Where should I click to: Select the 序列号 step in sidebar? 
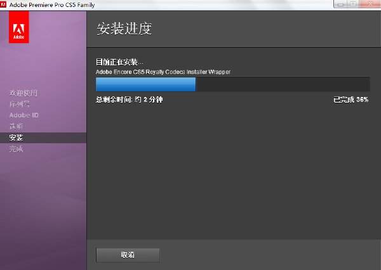pyautogui.click(x=20, y=104)
